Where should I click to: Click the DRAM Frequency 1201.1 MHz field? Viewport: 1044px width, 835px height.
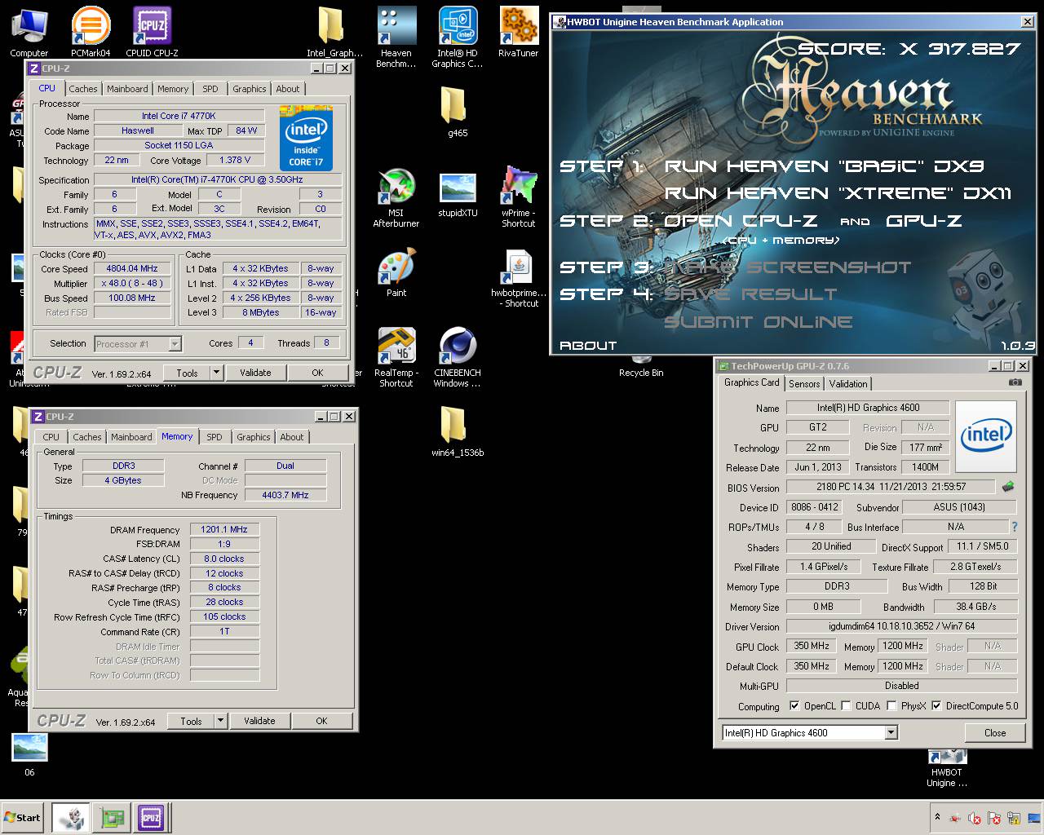click(x=224, y=529)
